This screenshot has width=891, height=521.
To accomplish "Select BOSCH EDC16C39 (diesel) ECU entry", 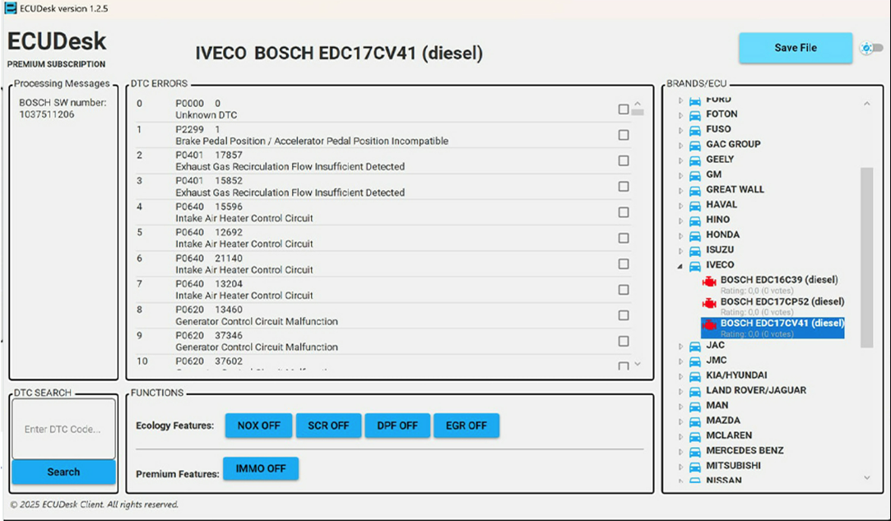I will point(779,280).
